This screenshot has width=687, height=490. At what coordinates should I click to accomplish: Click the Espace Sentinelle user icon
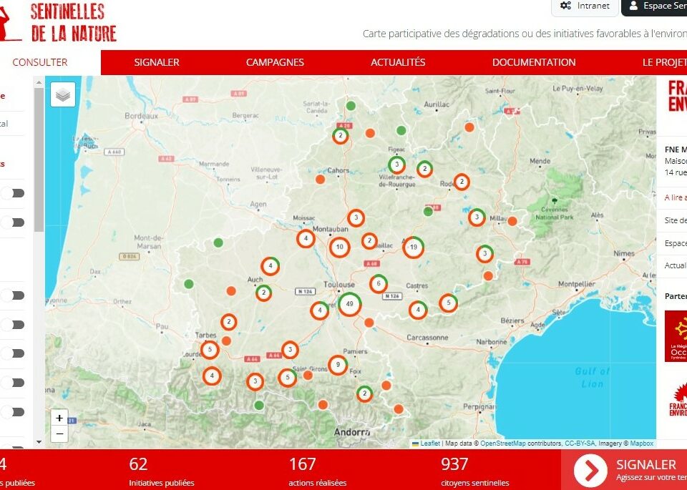[x=633, y=6]
